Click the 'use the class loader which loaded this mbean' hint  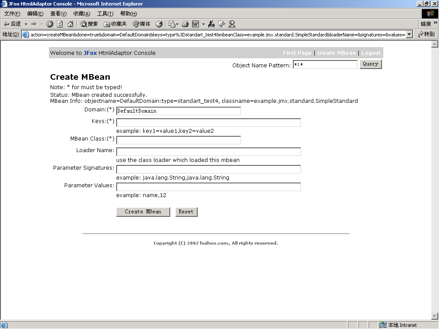[x=178, y=160]
